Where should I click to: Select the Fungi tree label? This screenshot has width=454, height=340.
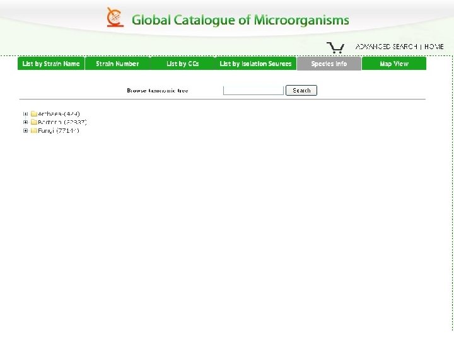pos(59,130)
